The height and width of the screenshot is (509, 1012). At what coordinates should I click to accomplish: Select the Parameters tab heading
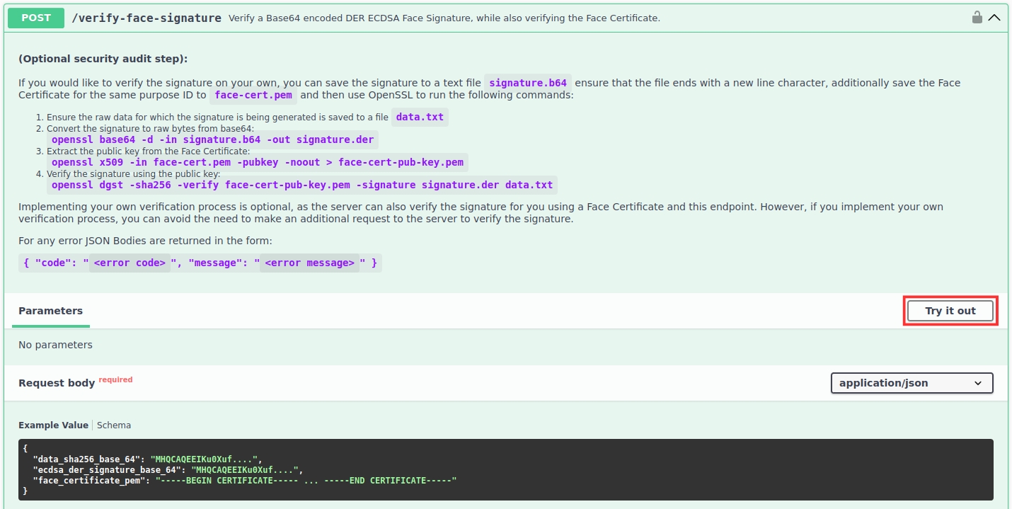(x=50, y=311)
